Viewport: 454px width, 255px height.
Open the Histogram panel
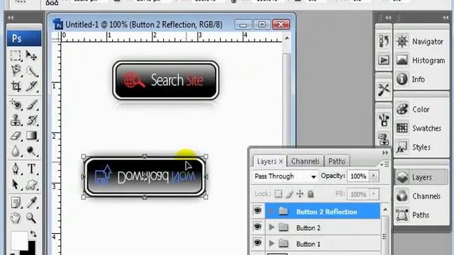pyautogui.click(x=421, y=60)
